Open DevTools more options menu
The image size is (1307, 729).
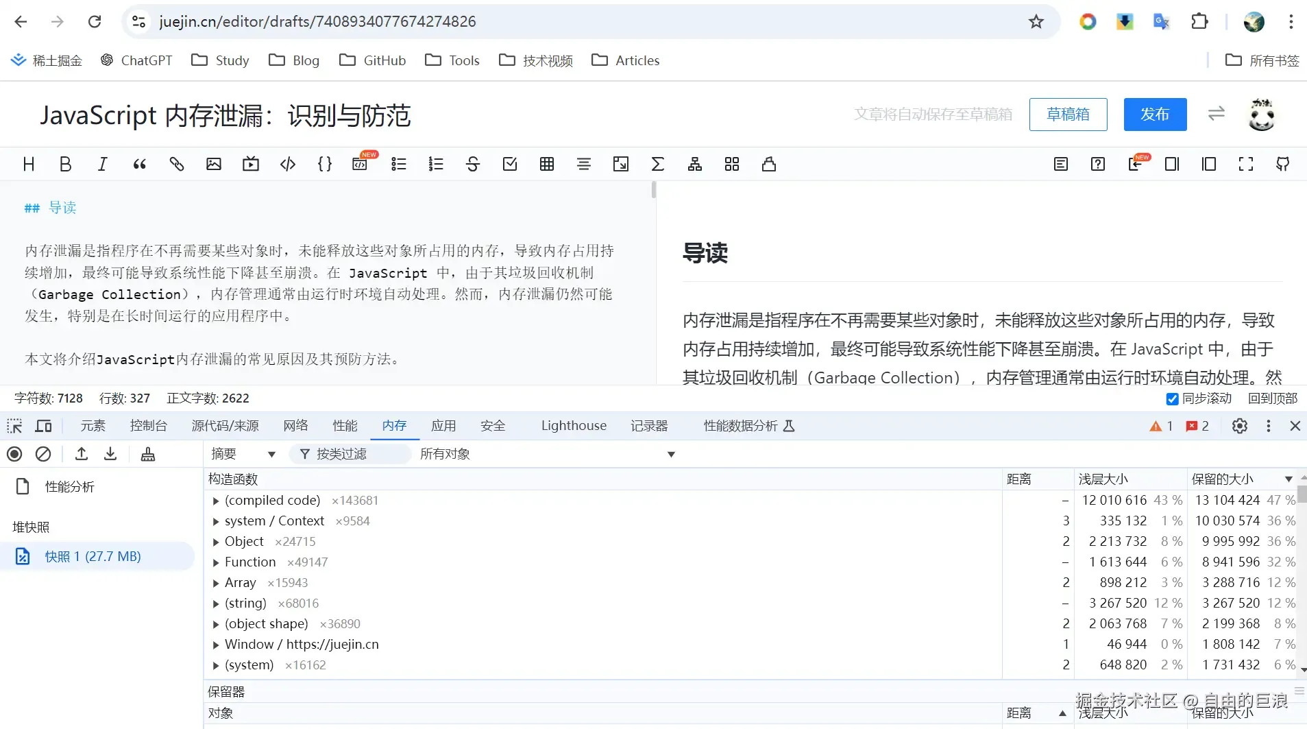coord(1269,426)
